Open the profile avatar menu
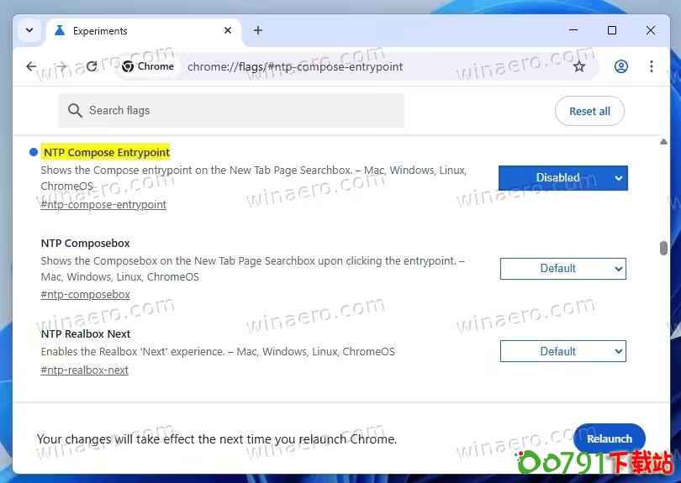This screenshot has height=483, width=681. click(x=621, y=66)
